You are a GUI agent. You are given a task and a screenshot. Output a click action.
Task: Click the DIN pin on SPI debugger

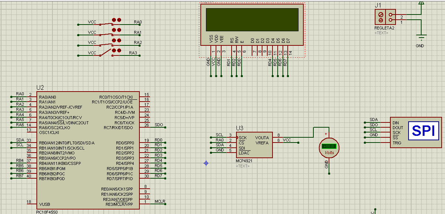tap(396, 123)
